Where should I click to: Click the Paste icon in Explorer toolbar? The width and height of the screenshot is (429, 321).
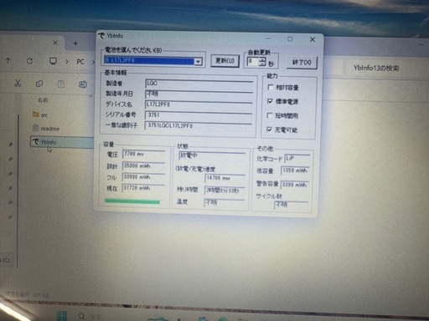pos(61,84)
